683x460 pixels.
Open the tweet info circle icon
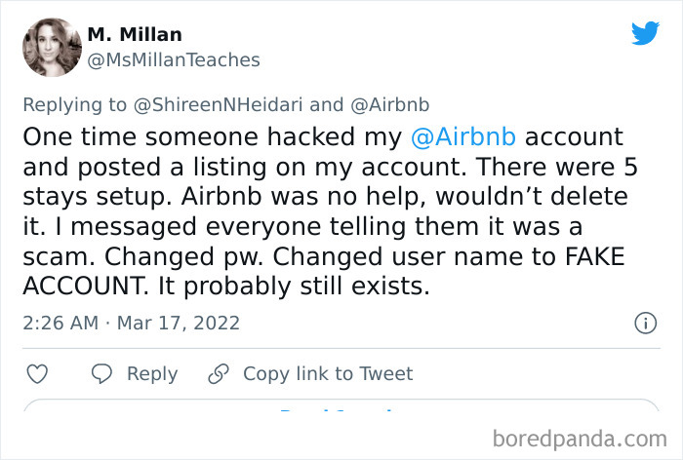[x=644, y=323]
